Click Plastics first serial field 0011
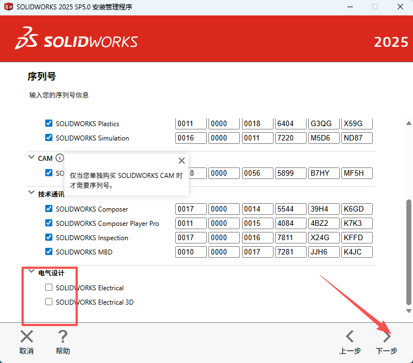 [191, 123]
